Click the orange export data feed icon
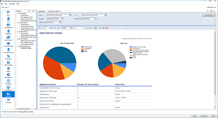The width and height of the screenshot is (218, 118). [x=107, y=28]
